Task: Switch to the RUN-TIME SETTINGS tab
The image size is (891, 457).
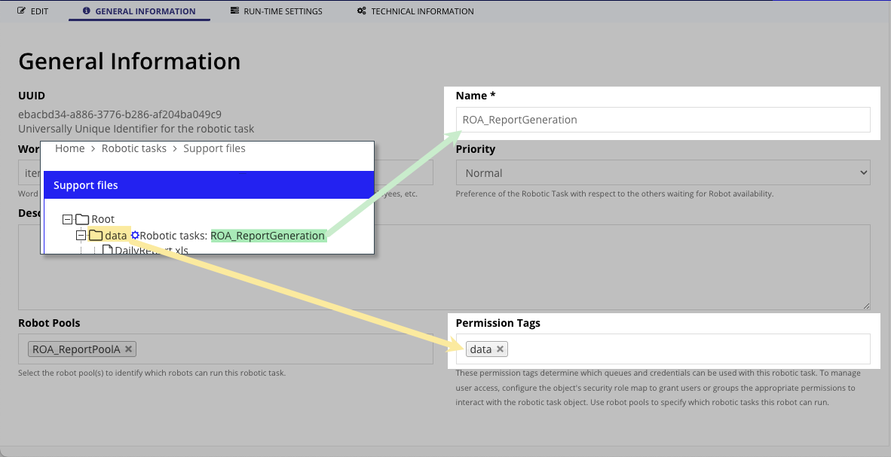Action: 277,11
